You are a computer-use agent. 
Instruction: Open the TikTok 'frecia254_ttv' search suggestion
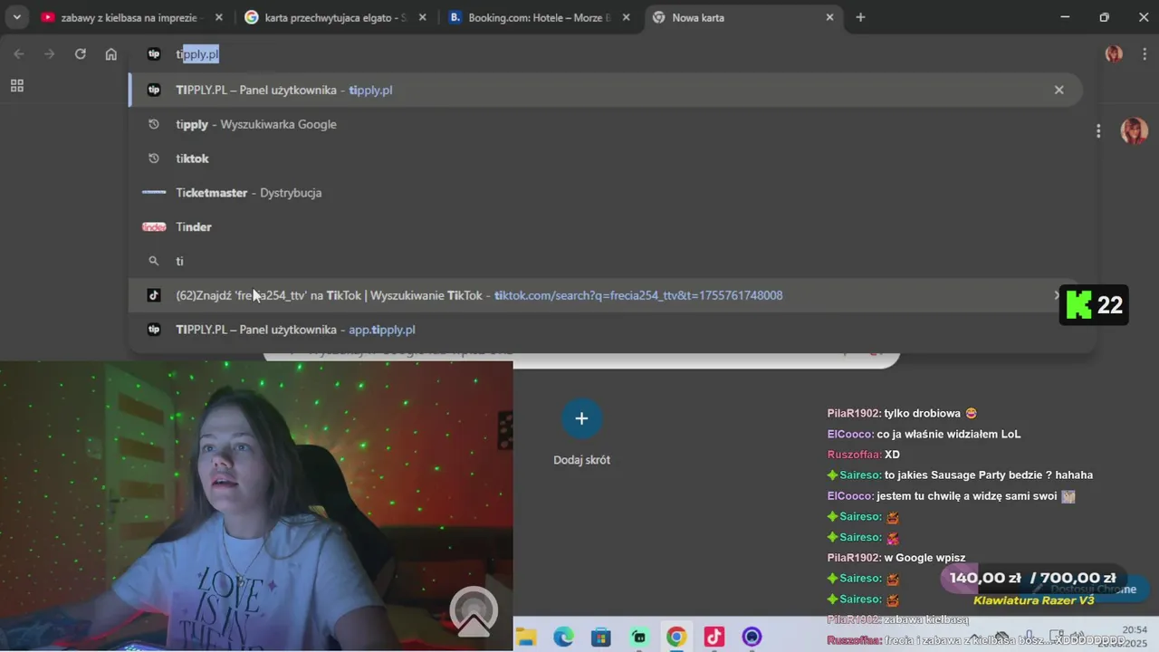pyautogui.click(x=605, y=295)
